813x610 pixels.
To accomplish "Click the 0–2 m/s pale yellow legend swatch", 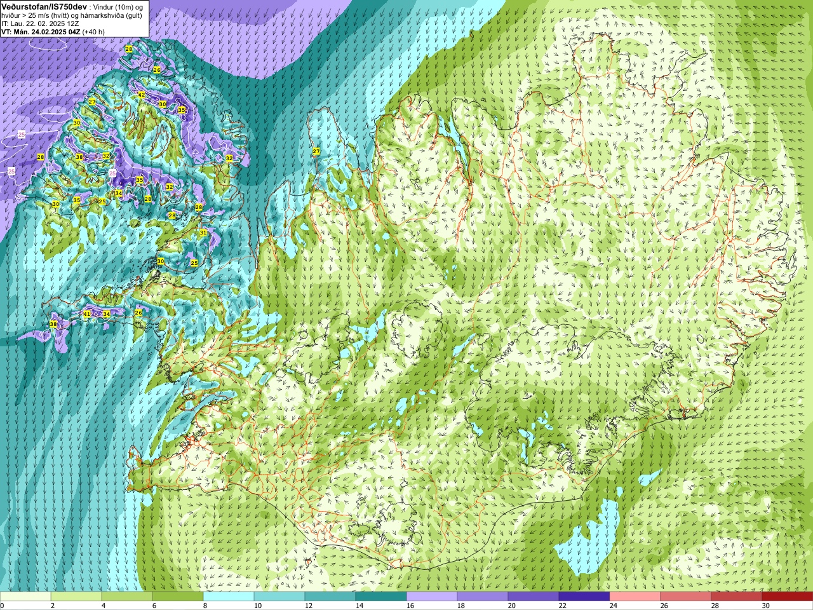I will click(25, 597).
